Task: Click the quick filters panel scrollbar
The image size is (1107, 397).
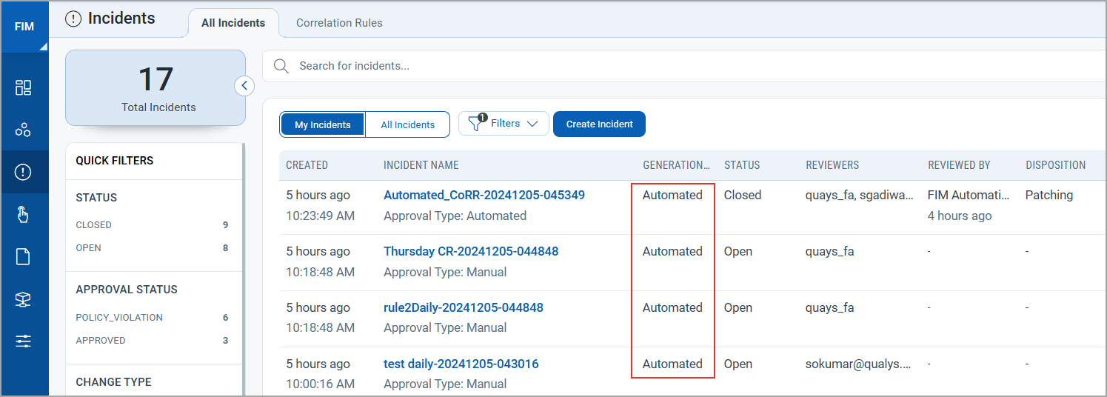Action: [x=244, y=270]
